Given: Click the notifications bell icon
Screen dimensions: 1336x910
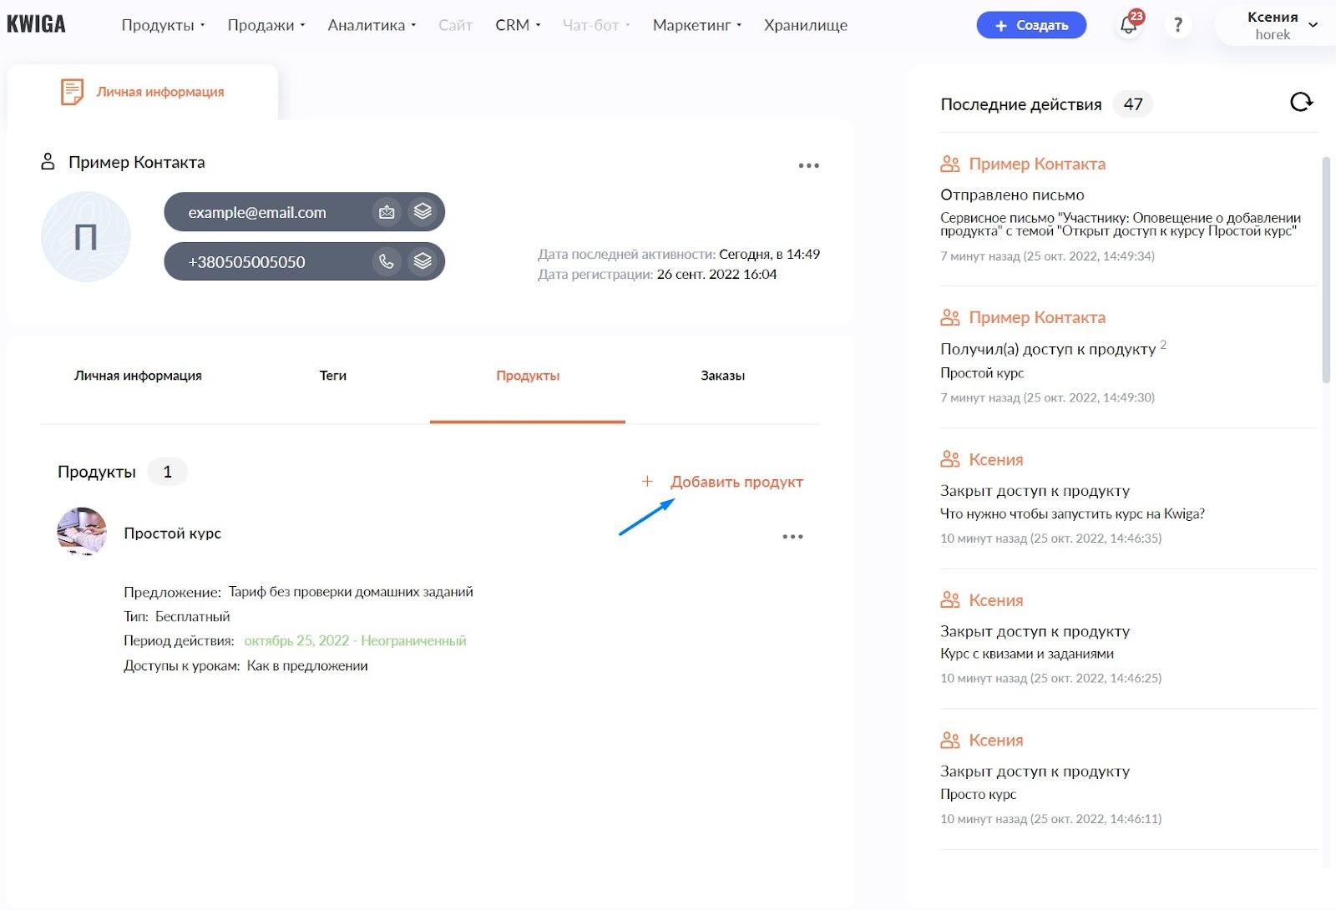Looking at the screenshot, I should coord(1129,24).
